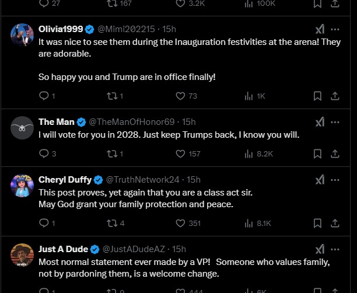Screen dimensions: 357x293
Task: Open Grok icon on Olivia1999's post
Action: (320, 29)
